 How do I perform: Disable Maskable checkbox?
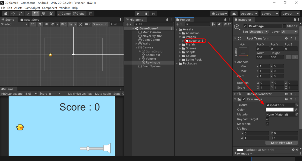tap(267, 124)
